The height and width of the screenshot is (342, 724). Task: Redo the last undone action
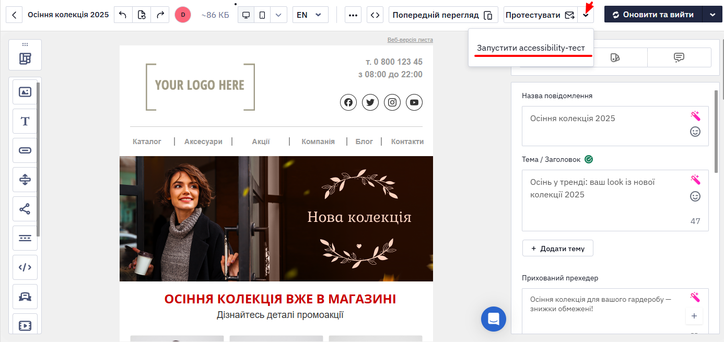pyautogui.click(x=160, y=15)
